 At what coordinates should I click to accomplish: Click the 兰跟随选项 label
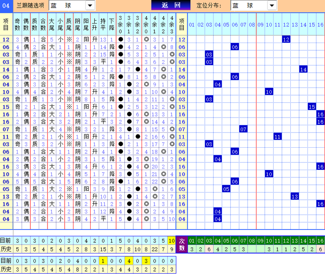click(x=30, y=5)
